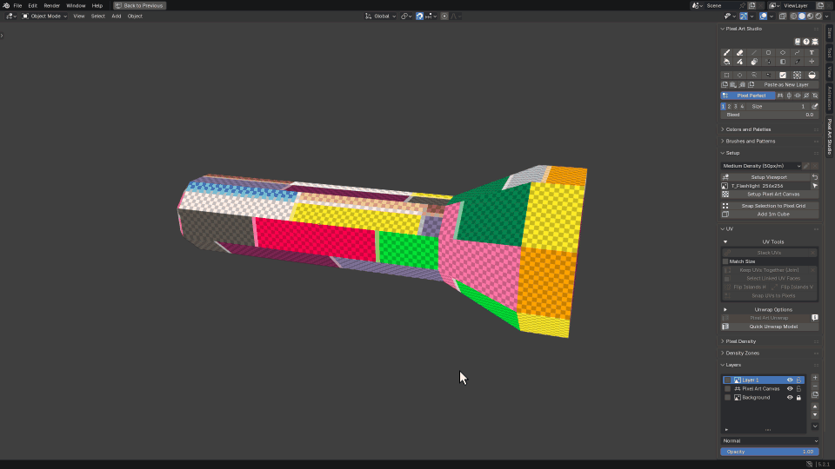Toggle the Pixel Perfect button
Viewport: 835px width, 469px height.
748,96
